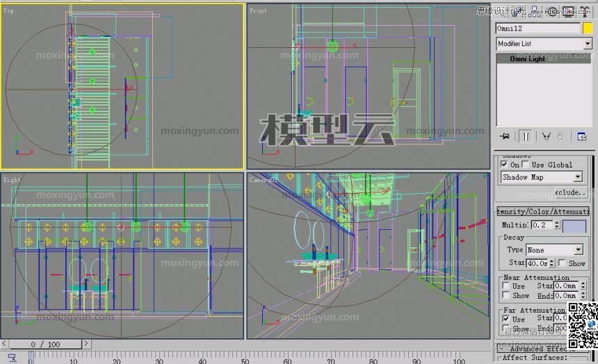Viewport: 598px width, 364px height.
Task: Click the Decay Start spinner
Action: coord(552,263)
